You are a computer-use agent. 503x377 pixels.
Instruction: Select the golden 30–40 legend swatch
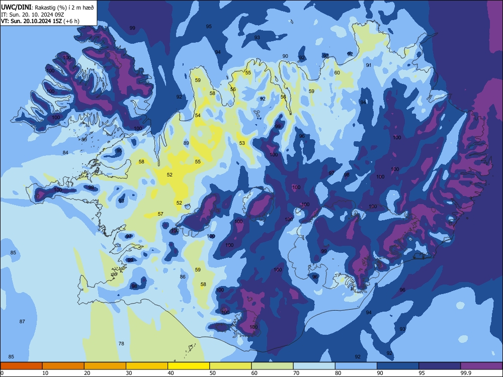click(147, 366)
